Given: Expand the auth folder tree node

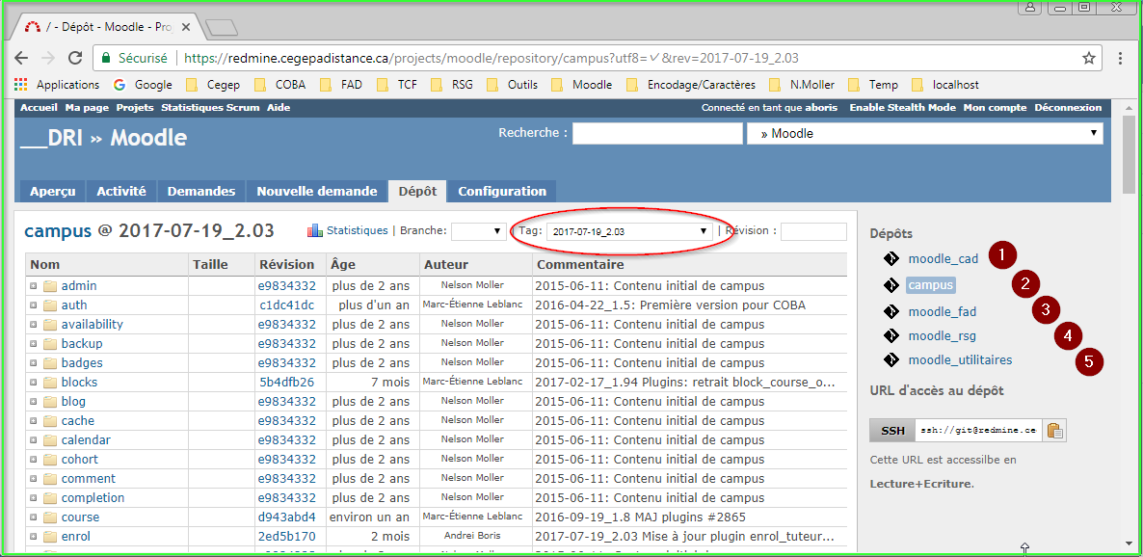Looking at the screenshot, I should tap(34, 305).
